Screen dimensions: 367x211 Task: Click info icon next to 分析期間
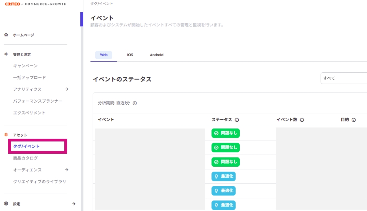pyautogui.click(x=134, y=103)
